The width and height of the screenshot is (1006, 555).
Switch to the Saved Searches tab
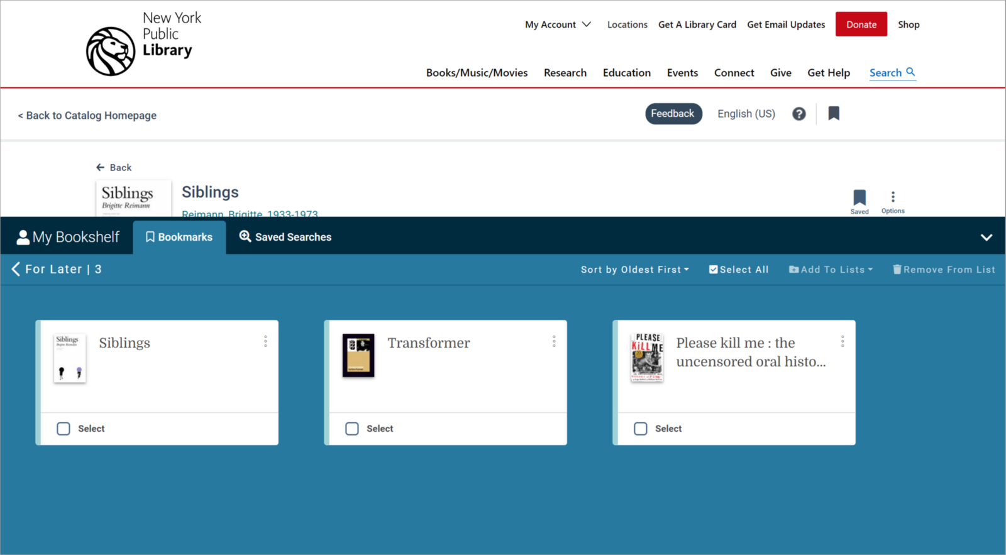[x=285, y=237]
